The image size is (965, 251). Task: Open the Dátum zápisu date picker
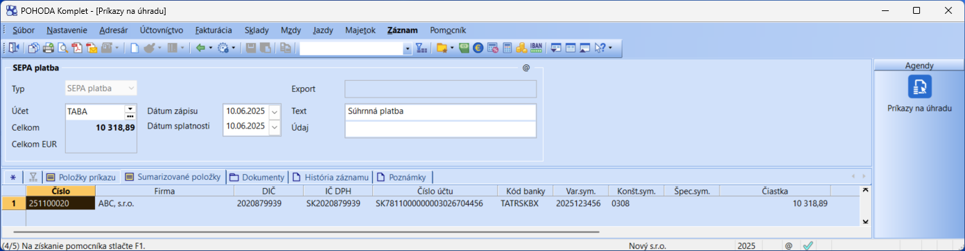[274, 111]
